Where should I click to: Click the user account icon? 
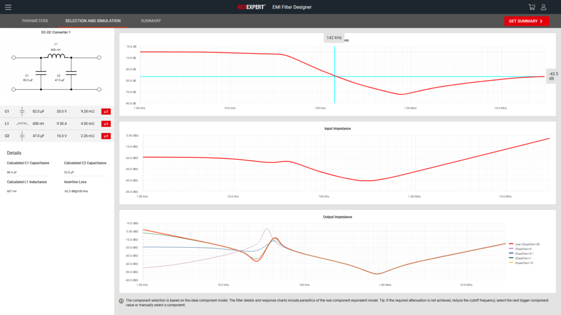pos(543,7)
